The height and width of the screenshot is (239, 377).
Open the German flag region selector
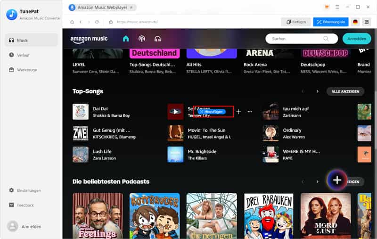coord(355,22)
